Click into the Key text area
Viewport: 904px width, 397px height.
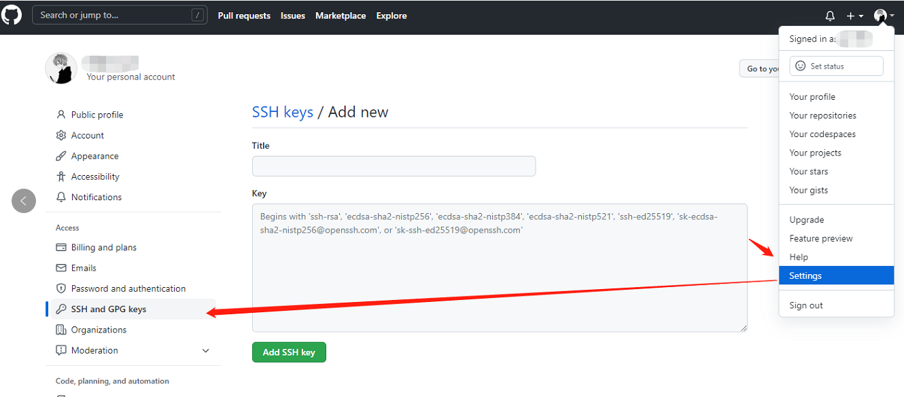[x=500, y=268]
